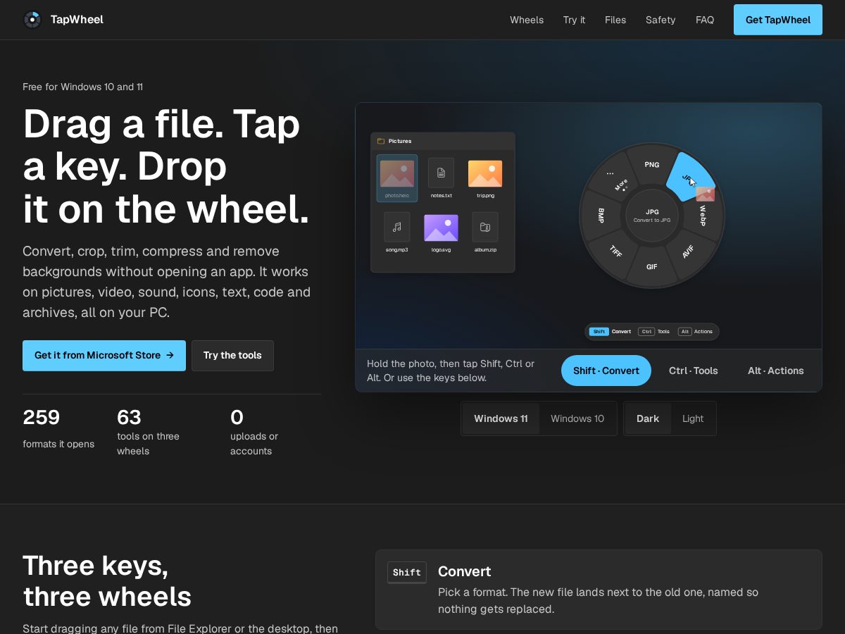Click the "Convert" card heading

[x=464, y=571]
